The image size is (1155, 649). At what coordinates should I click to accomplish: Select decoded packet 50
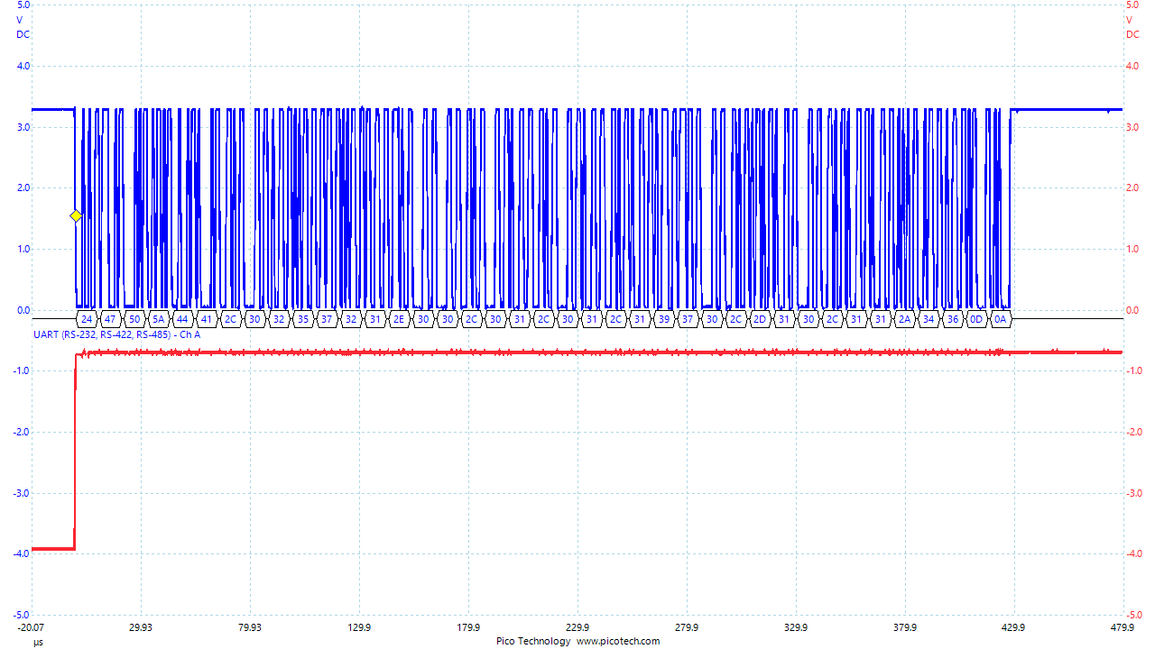(x=134, y=319)
